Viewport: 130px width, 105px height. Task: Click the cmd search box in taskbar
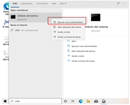(x=35, y=101)
